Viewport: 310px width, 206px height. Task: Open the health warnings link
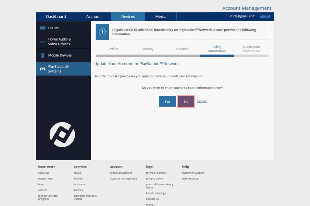156,193
